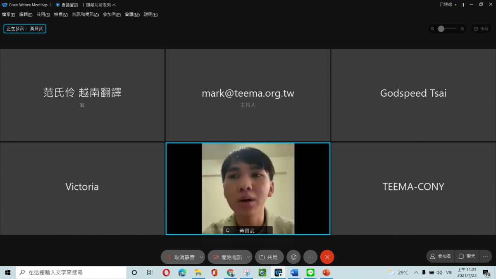496x279 pixels.
Task: Collapse the menu bar via 隱藏功能表列
Action: point(101,5)
